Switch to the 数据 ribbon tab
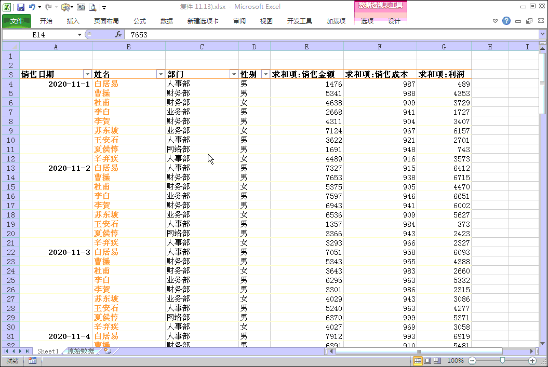Viewport: 548px width, 367px height. [167, 21]
